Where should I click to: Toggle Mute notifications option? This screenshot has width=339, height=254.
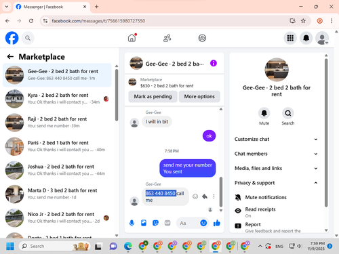click(x=276, y=197)
